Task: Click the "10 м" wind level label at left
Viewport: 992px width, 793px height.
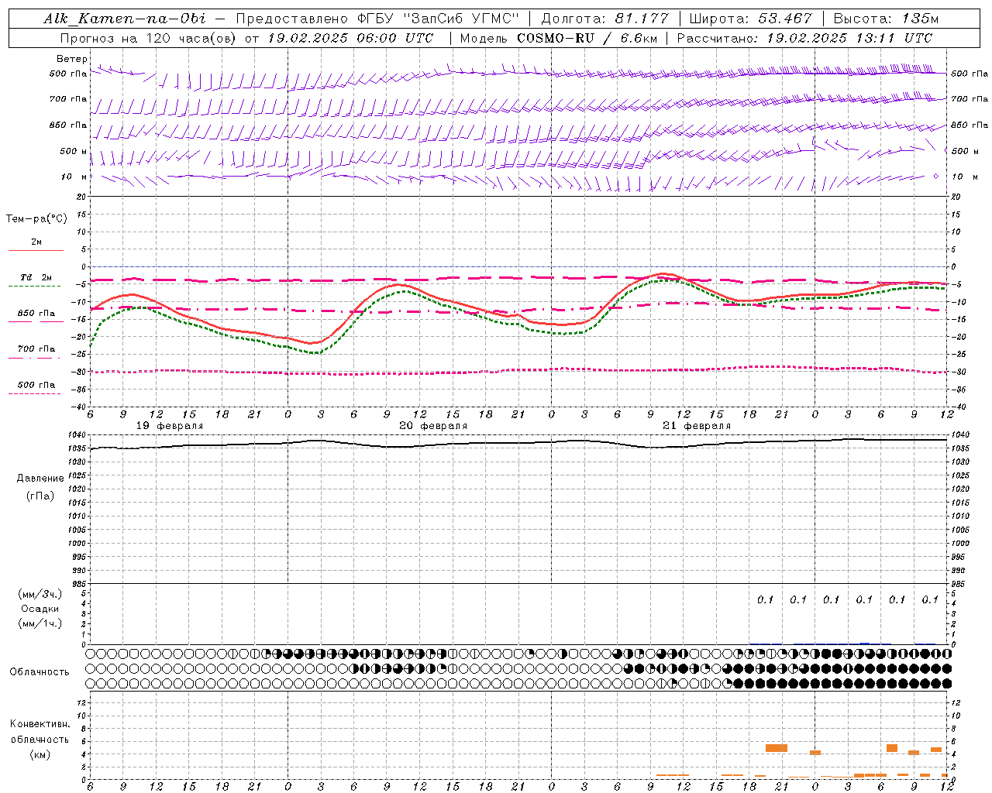Action: coord(74,177)
